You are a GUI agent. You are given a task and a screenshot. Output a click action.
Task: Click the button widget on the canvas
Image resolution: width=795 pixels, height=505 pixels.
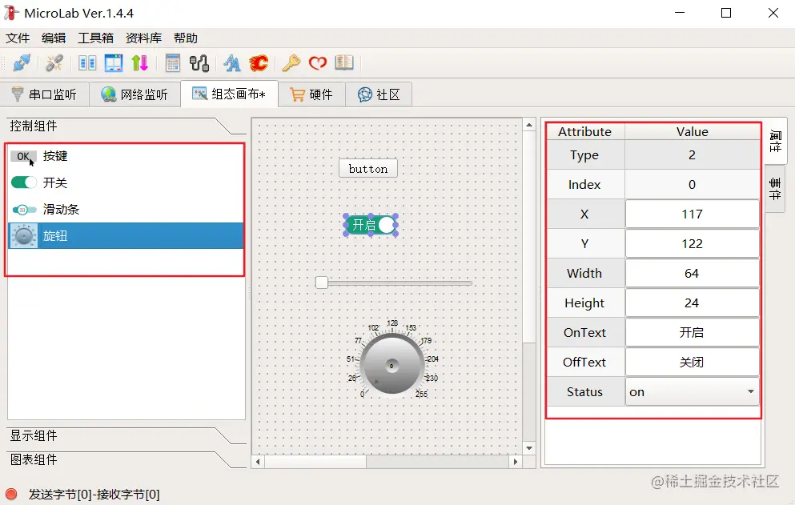(368, 169)
